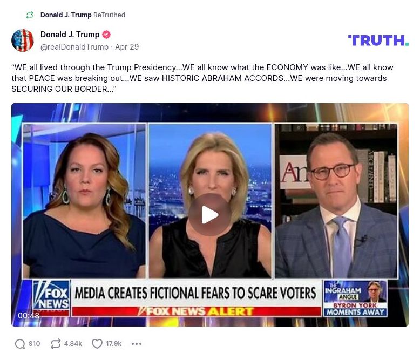
Task: Click the green ReTruthed icon at top
Action: coord(30,15)
